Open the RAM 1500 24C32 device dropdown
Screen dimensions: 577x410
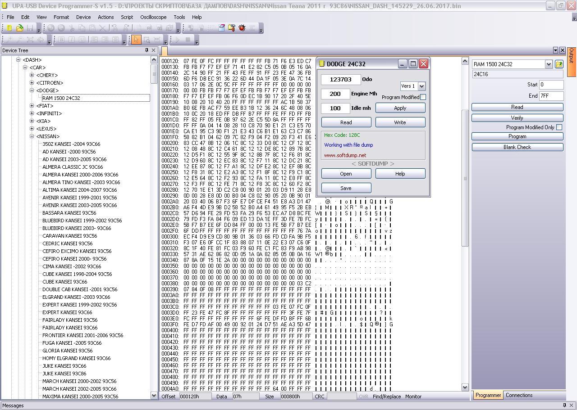549,64
